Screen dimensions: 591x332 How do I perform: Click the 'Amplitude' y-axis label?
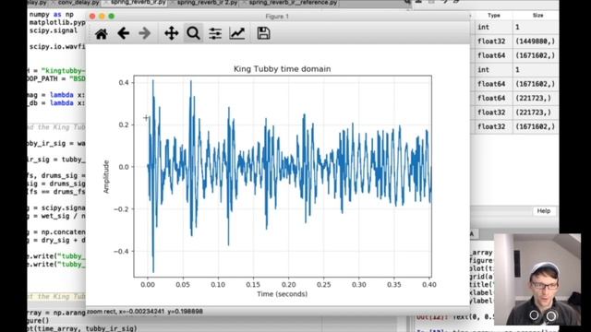[106, 176]
